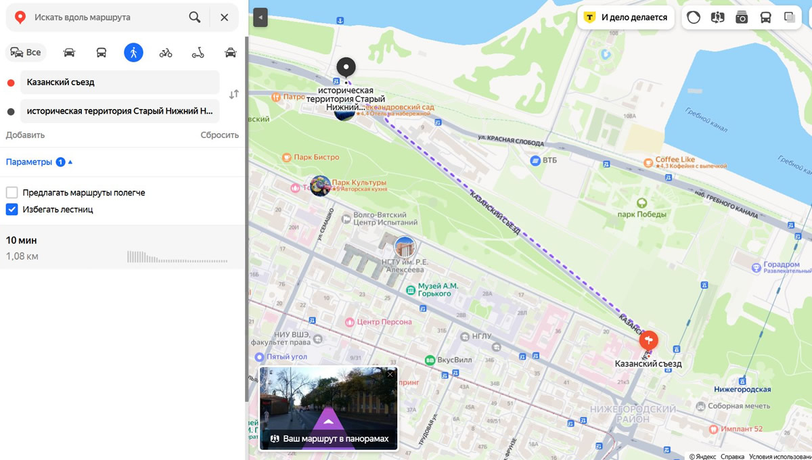Select the scooter route mode icon
Viewport: 812px width, 460px height.
click(x=198, y=53)
